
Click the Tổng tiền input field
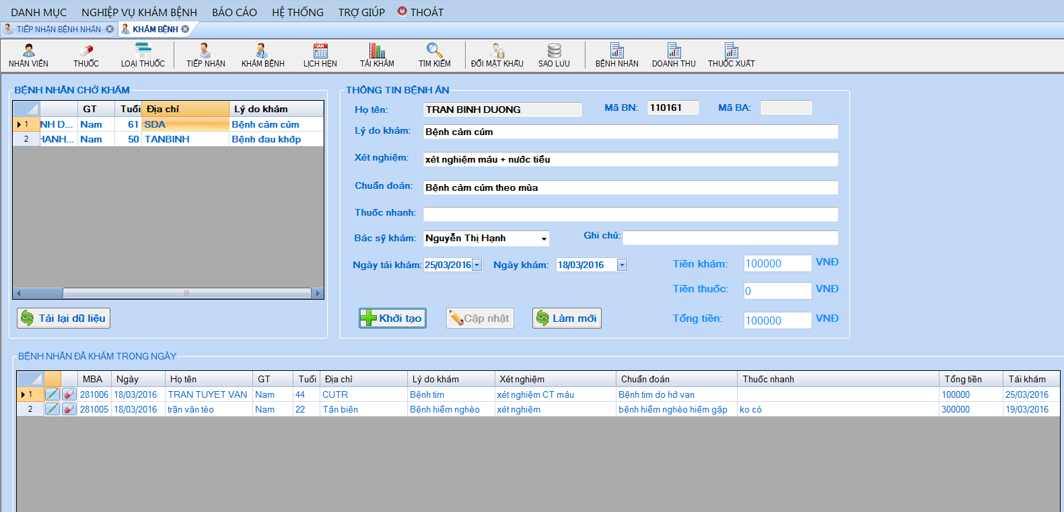click(777, 321)
